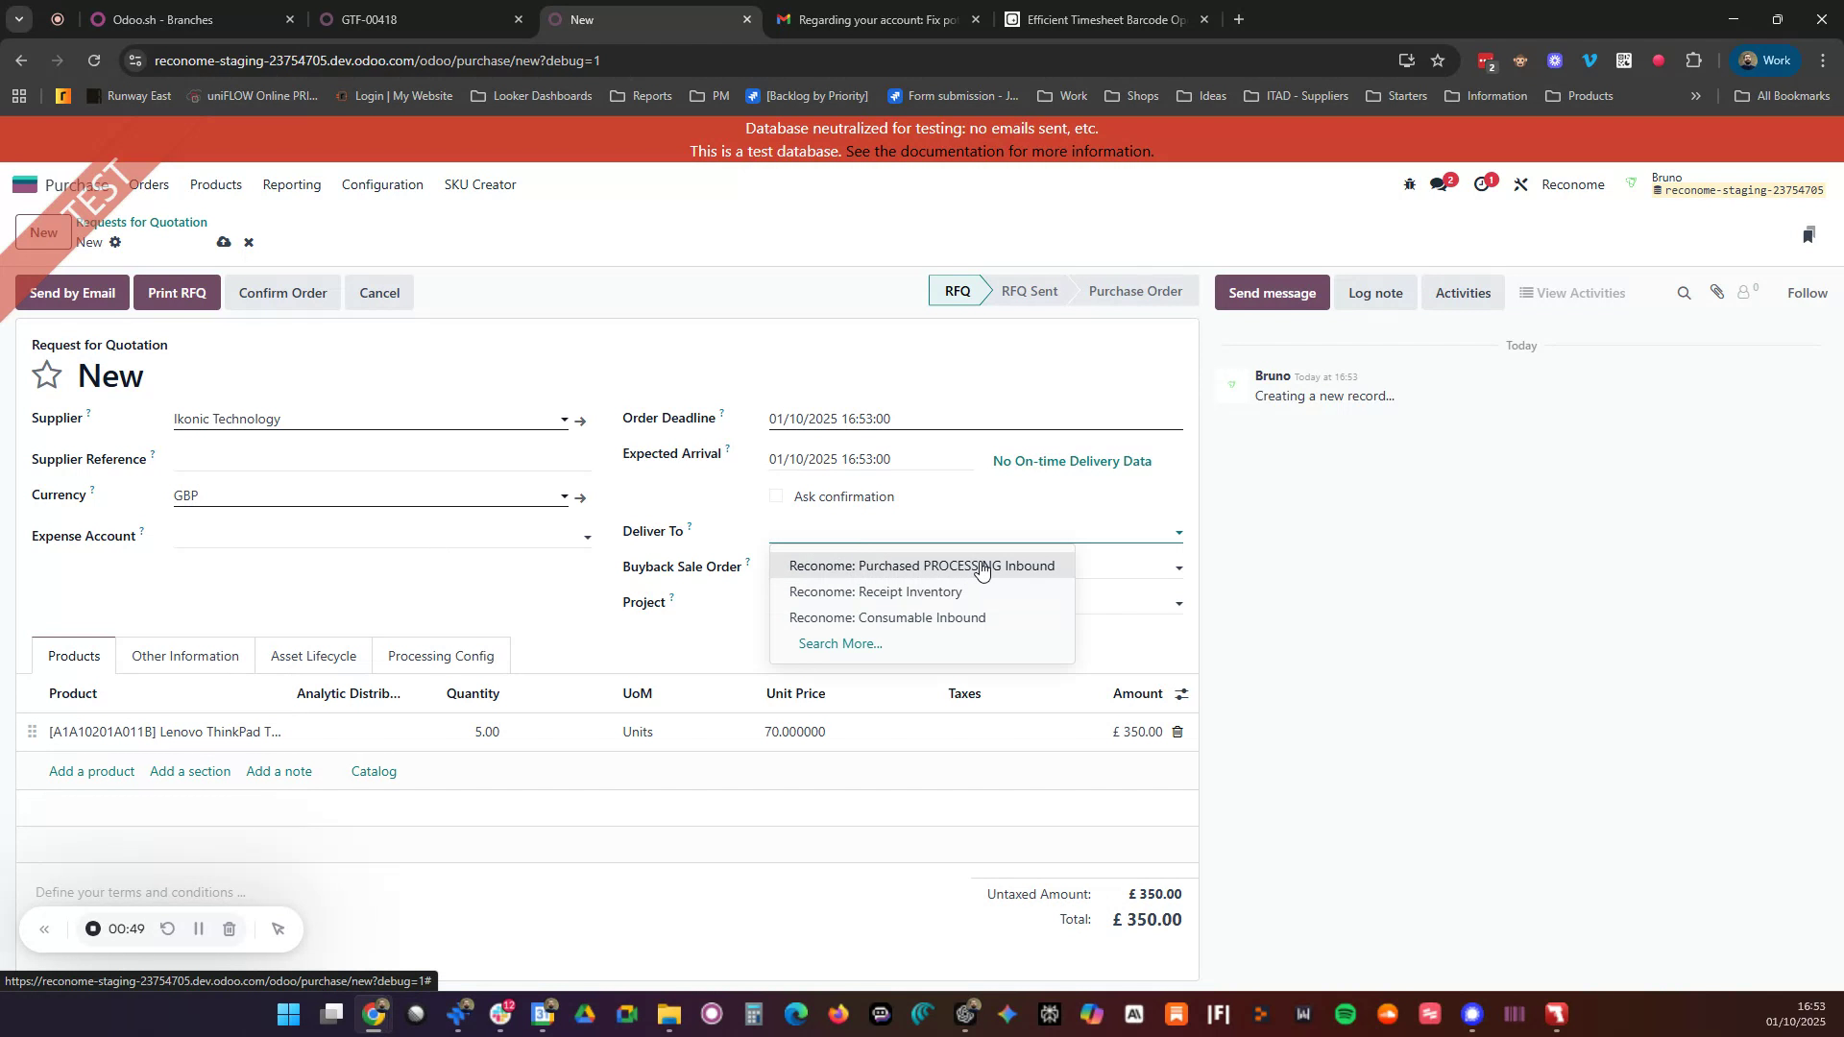This screenshot has width=1844, height=1037.
Task: Click the attach files paperclip icon
Action: tap(1717, 293)
